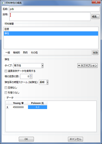The width and height of the screenshot is (102, 144).
Task: Increase 場の変数の数 with up arrow
Action: 31,76
